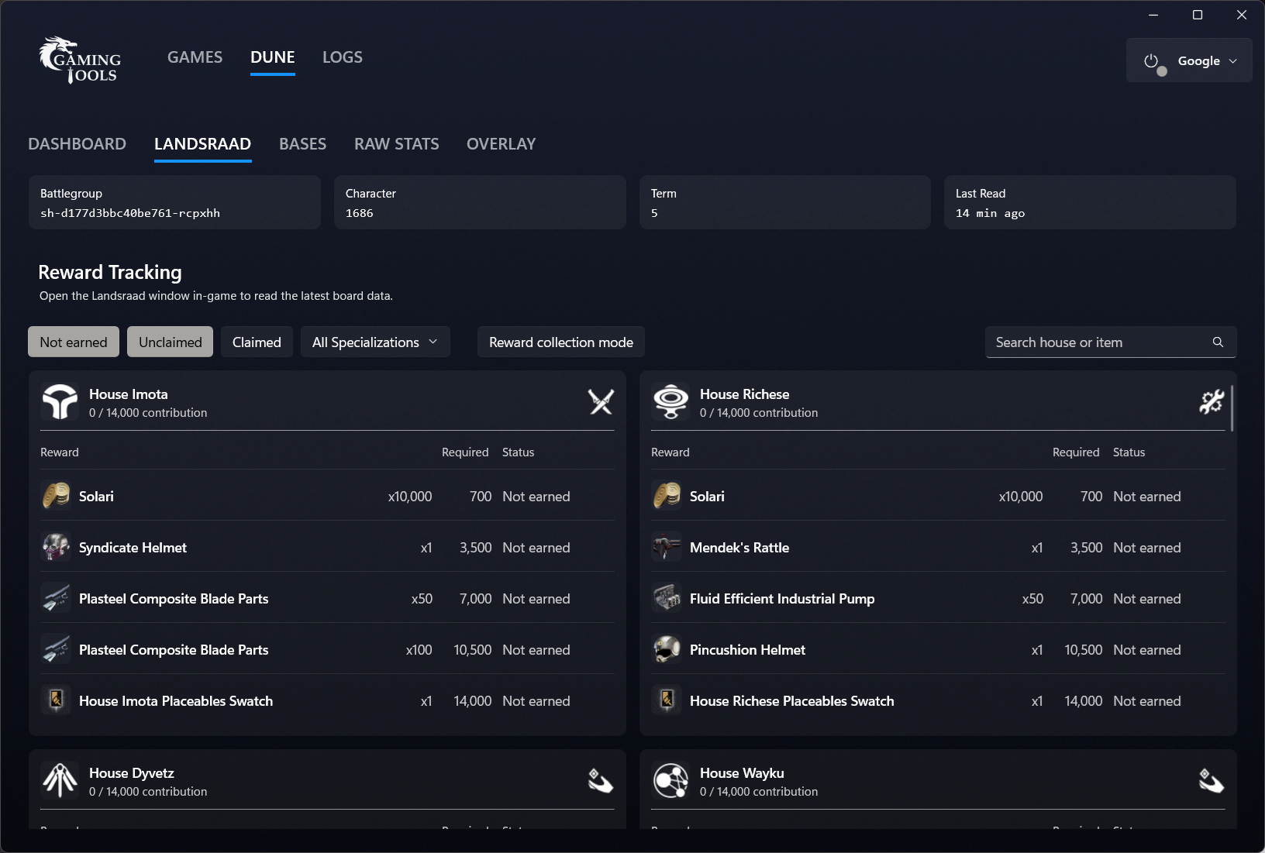1265x853 pixels.
Task: Click the Last Read 14 min ago card
Action: point(1090,202)
